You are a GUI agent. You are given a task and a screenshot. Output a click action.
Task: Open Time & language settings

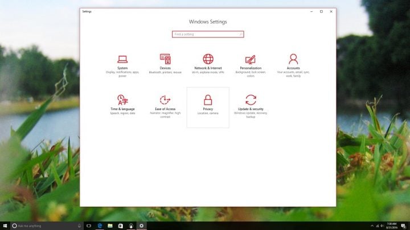pyautogui.click(x=122, y=107)
